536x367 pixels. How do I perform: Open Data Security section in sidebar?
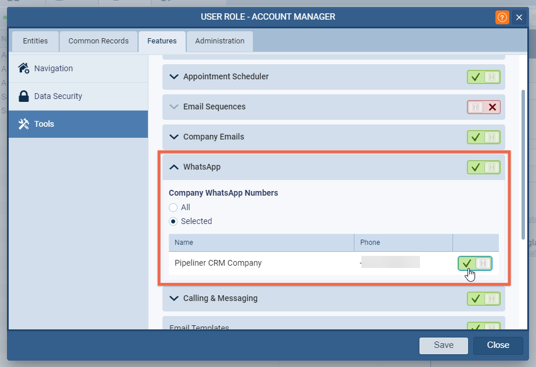pos(78,96)
